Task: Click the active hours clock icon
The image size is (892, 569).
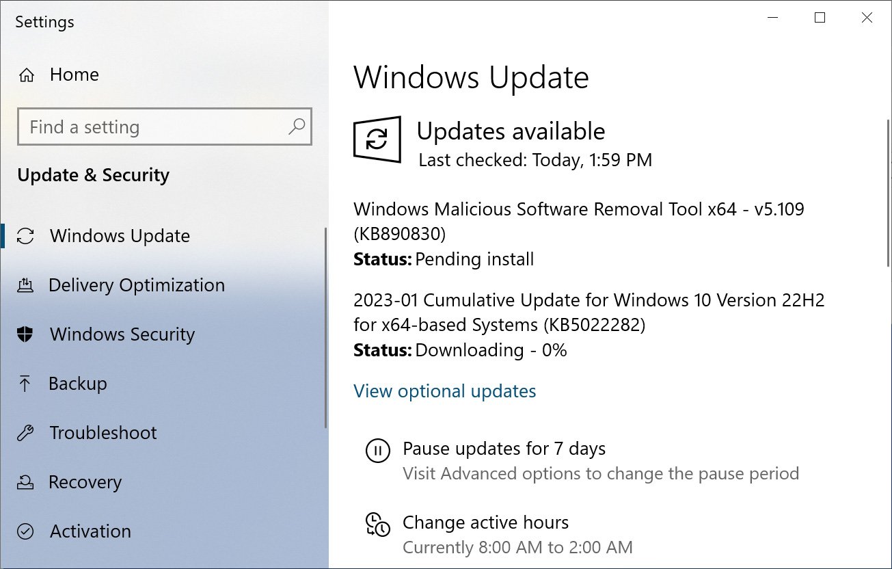Action: coord(378,525)
